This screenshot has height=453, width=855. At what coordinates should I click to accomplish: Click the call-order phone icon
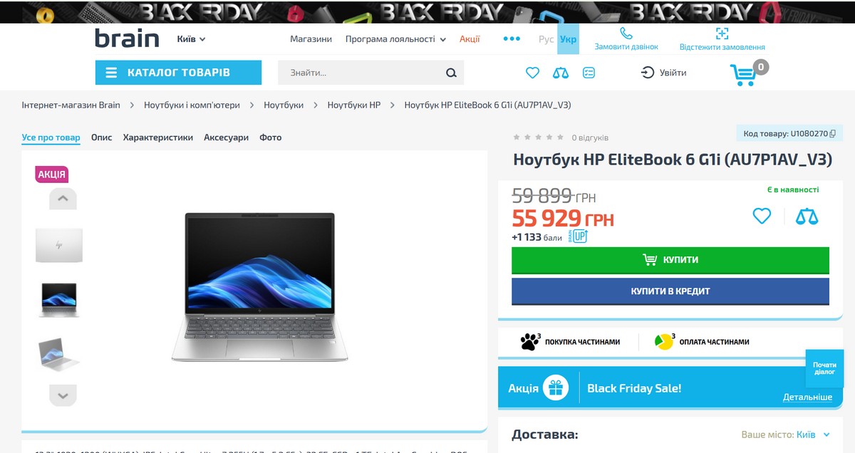(626, 33)
